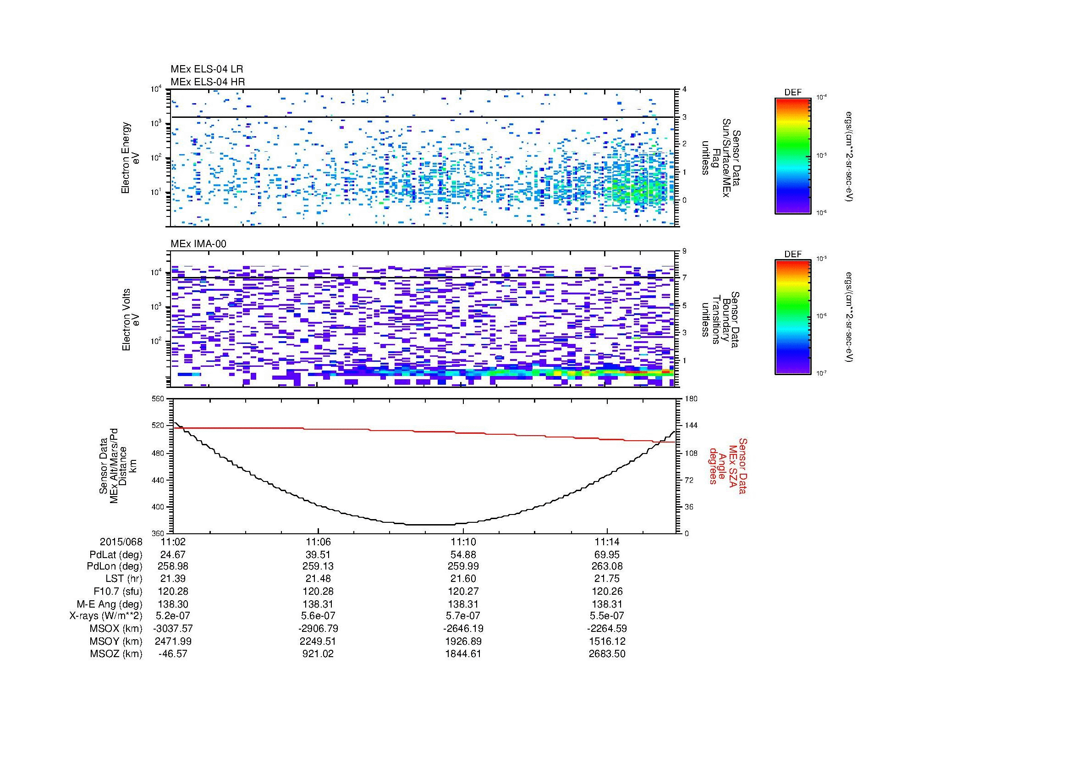
Task: Click the MSOX value -2646.19
Action: point(463,629)
